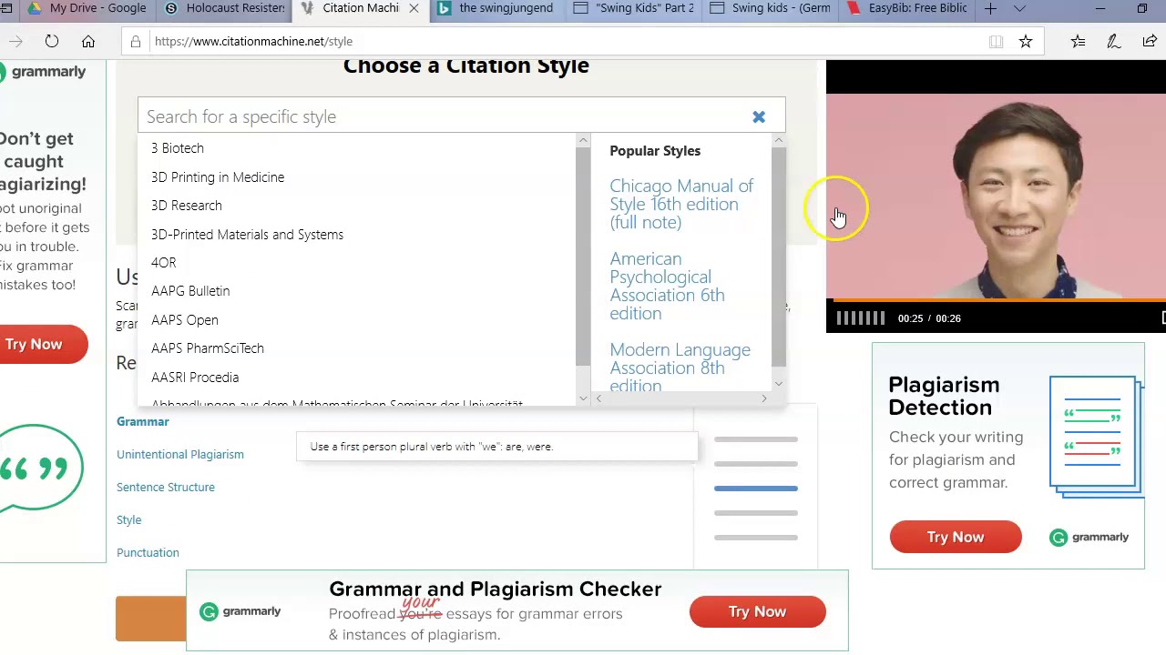The image size is (1166, 655).
Task: Open the Style category link
Action: [129, 519]
